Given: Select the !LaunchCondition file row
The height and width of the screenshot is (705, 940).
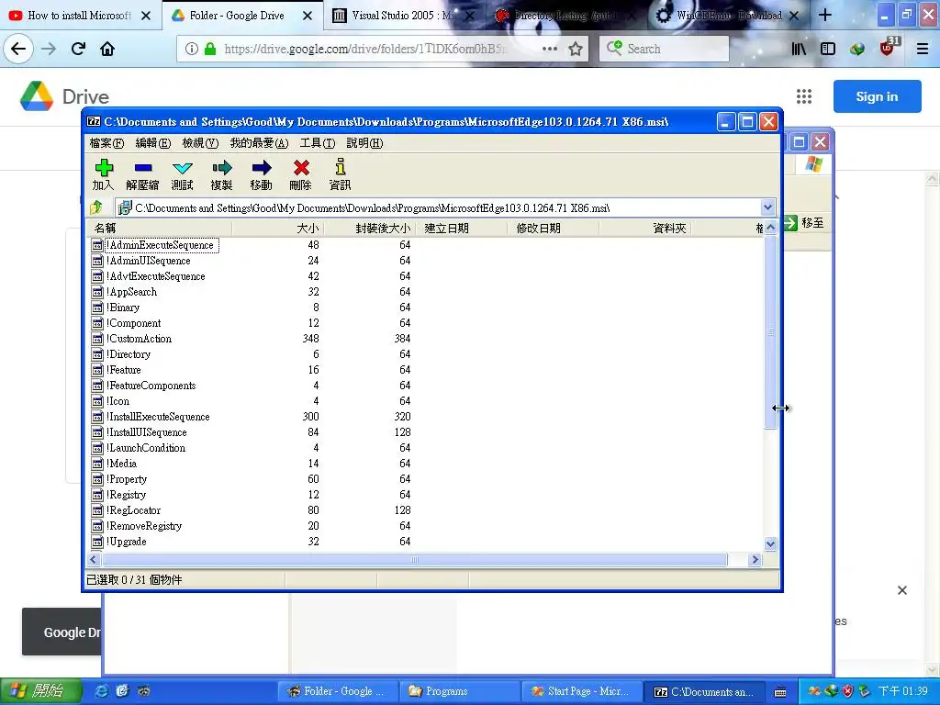Looking at the screenshot, I should coord(146,448).
